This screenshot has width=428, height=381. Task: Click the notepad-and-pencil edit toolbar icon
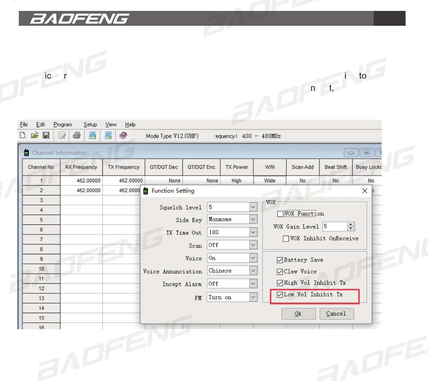(x=62, y=135)
